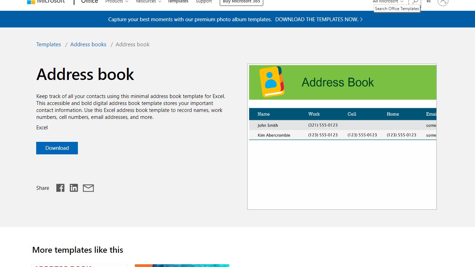This screenshot has height=267, width=475.
Task: Share the template via email icon
Action: [x=88, y=188]
